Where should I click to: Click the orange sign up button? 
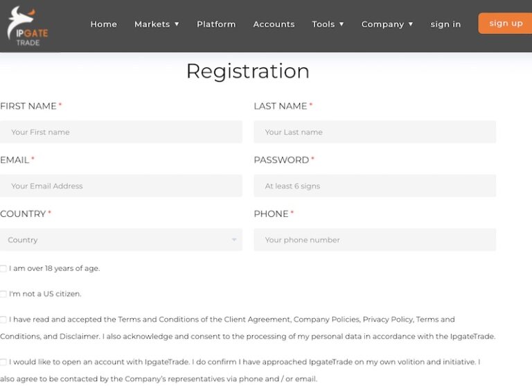pyautogui.click(x=505, y=23)
